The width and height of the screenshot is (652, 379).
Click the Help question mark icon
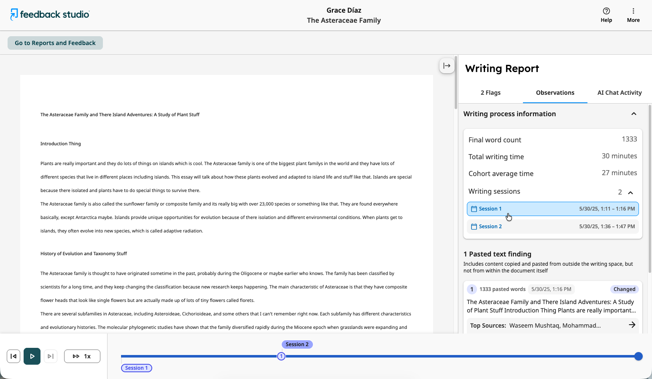click(606, 11)
